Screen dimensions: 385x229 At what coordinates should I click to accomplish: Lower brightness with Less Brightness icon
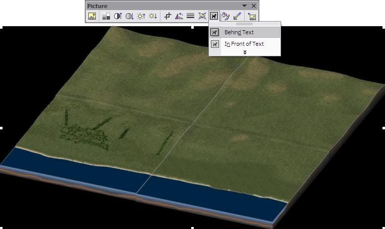pyautogui.click(x=153, y=16)
